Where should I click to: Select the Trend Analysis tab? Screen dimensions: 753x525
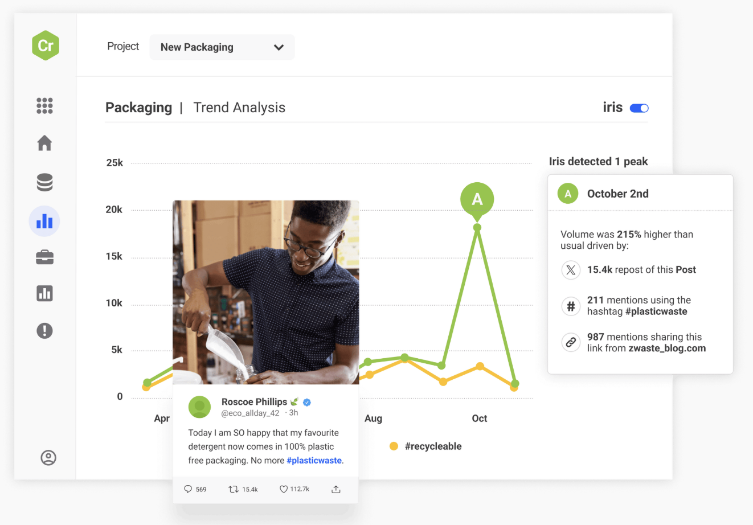click(239, 108)
